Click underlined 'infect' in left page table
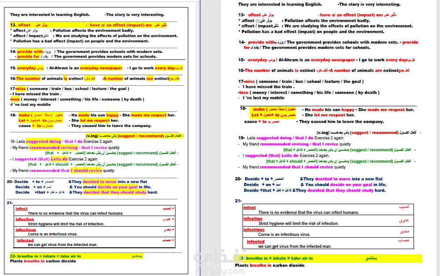 pos(22,209)
